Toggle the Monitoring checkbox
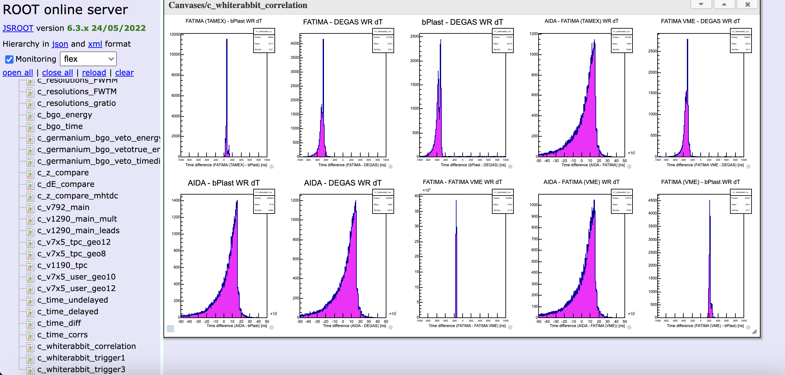This screenshot has height=375, width=785. click(9, 59)
